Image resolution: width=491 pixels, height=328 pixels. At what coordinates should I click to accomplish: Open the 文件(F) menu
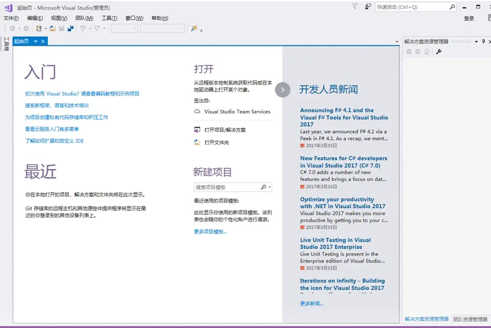point(11,18)
